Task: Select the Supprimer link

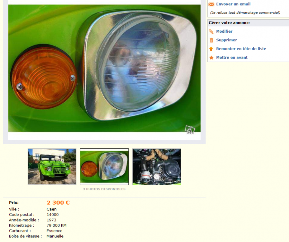Action: point(226,40)
